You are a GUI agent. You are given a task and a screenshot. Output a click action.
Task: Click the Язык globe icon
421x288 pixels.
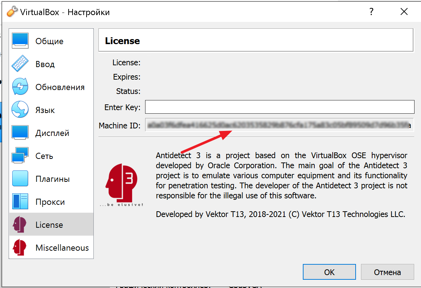click(x=20, y=109)
